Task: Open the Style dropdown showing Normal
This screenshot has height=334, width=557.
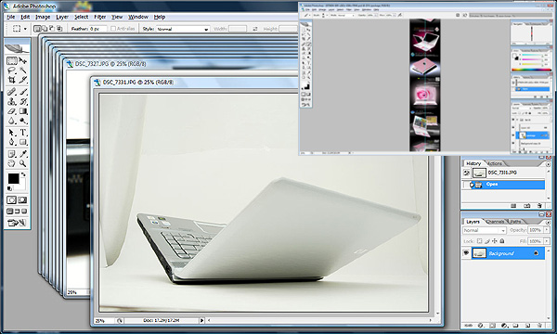Action: point(183,29)
